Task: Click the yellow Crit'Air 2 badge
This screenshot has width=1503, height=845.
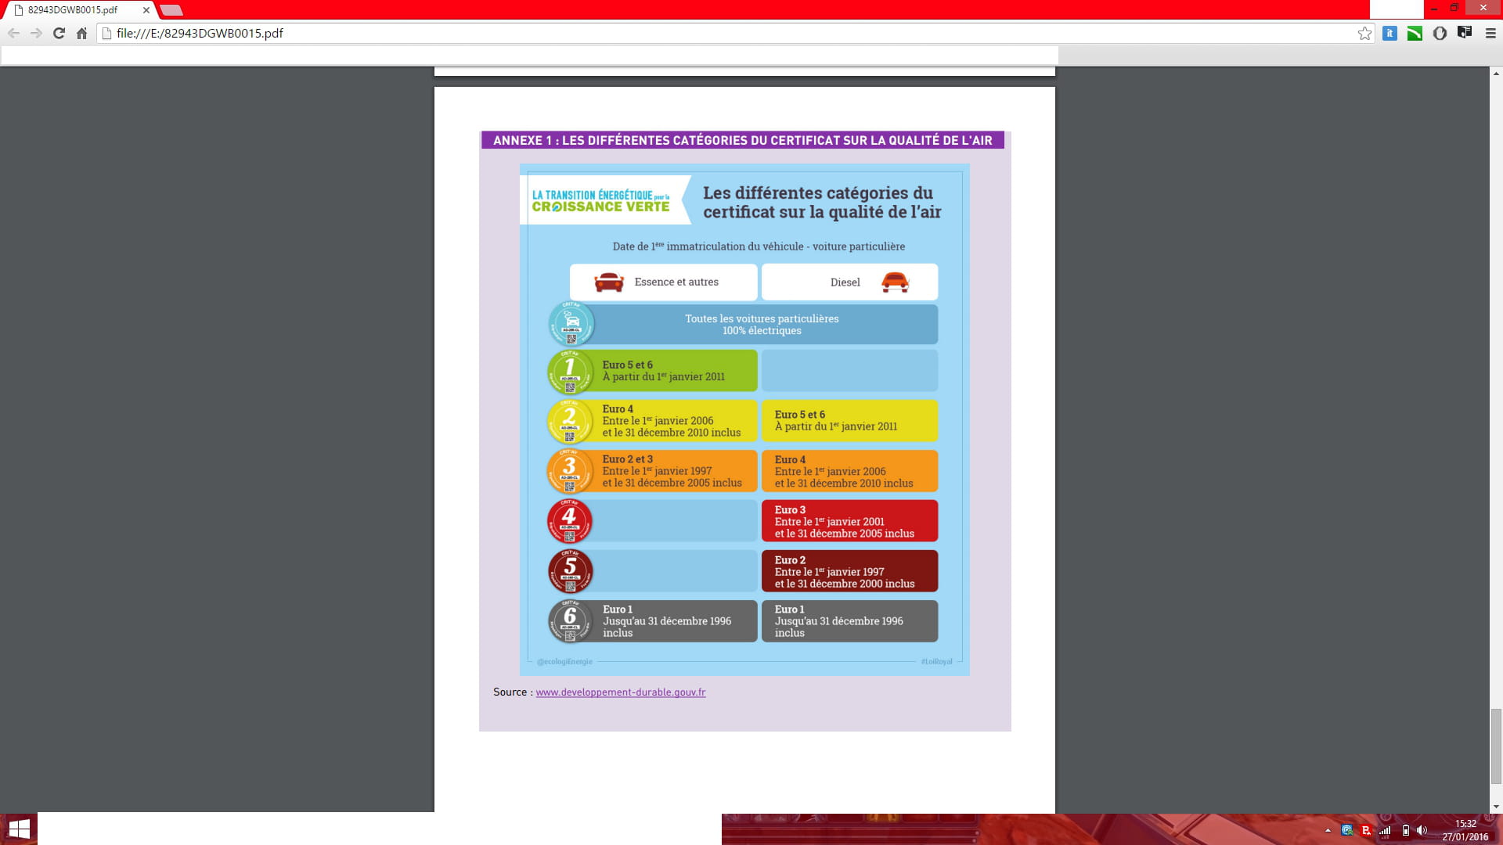Action: (570, 421)
